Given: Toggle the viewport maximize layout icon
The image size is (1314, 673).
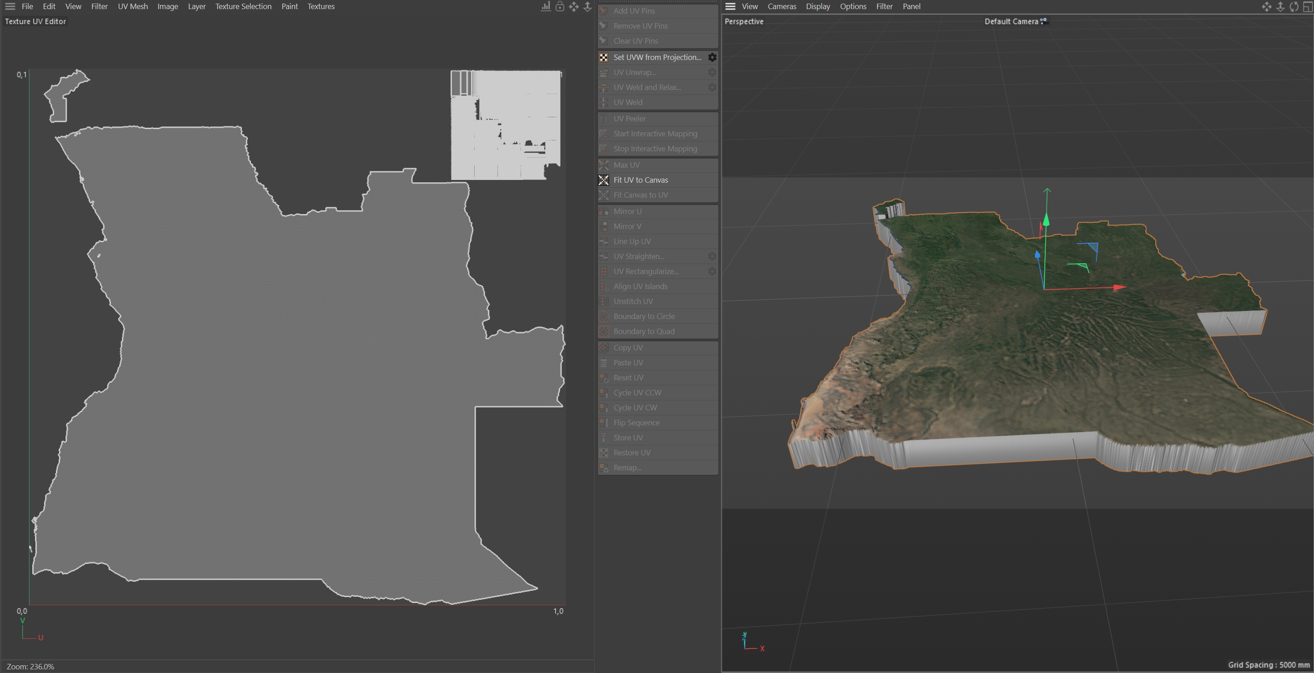Looking at the screenshot, I should coord(1307,7).
